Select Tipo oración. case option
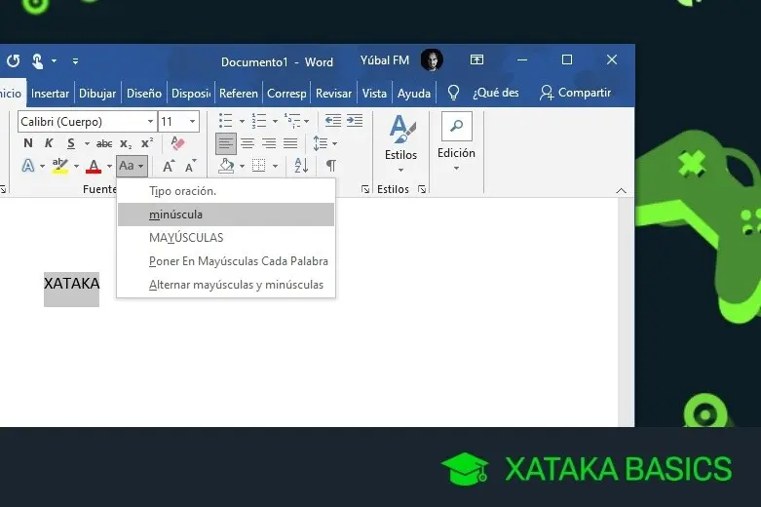Screen dimensions: 761x507 coord(226,191)
